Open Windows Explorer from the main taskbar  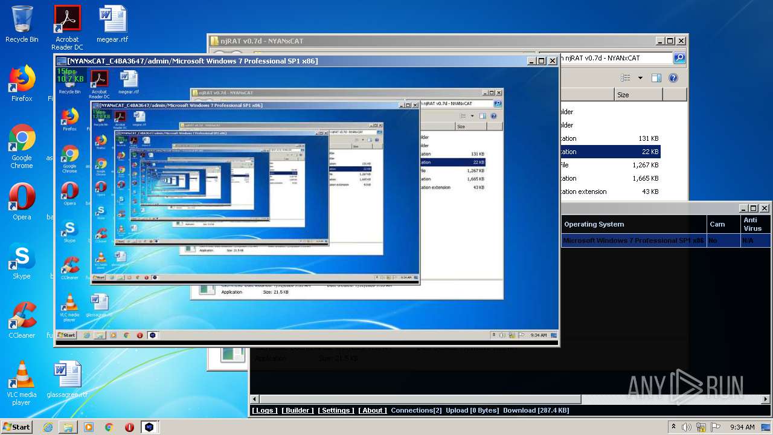pos(68,427)
